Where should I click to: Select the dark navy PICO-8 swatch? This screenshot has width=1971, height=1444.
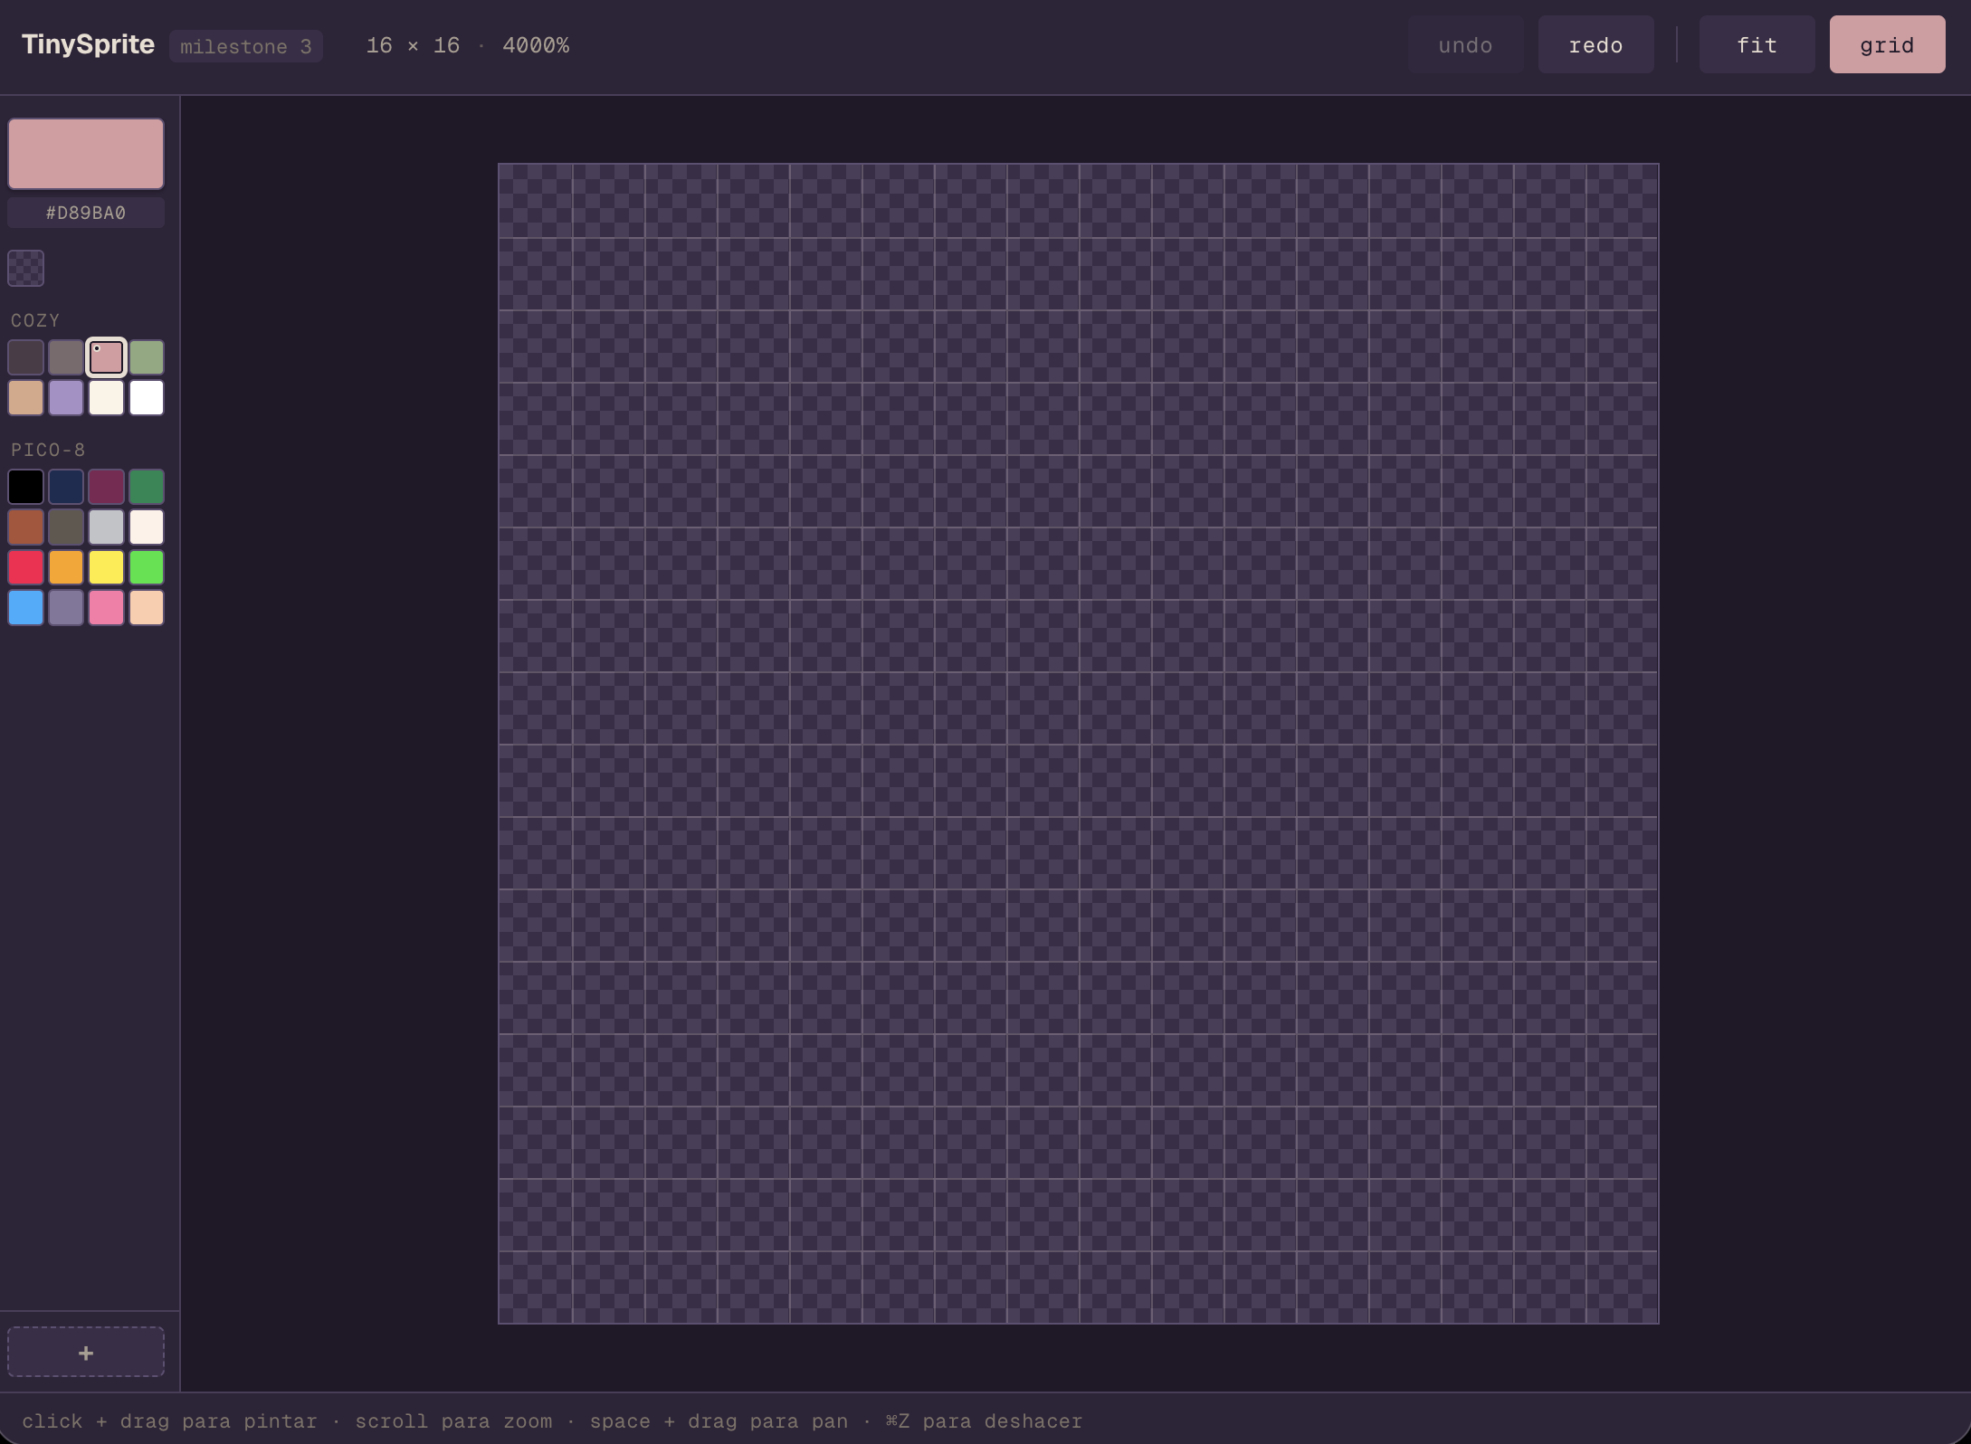tap(66, 487)
